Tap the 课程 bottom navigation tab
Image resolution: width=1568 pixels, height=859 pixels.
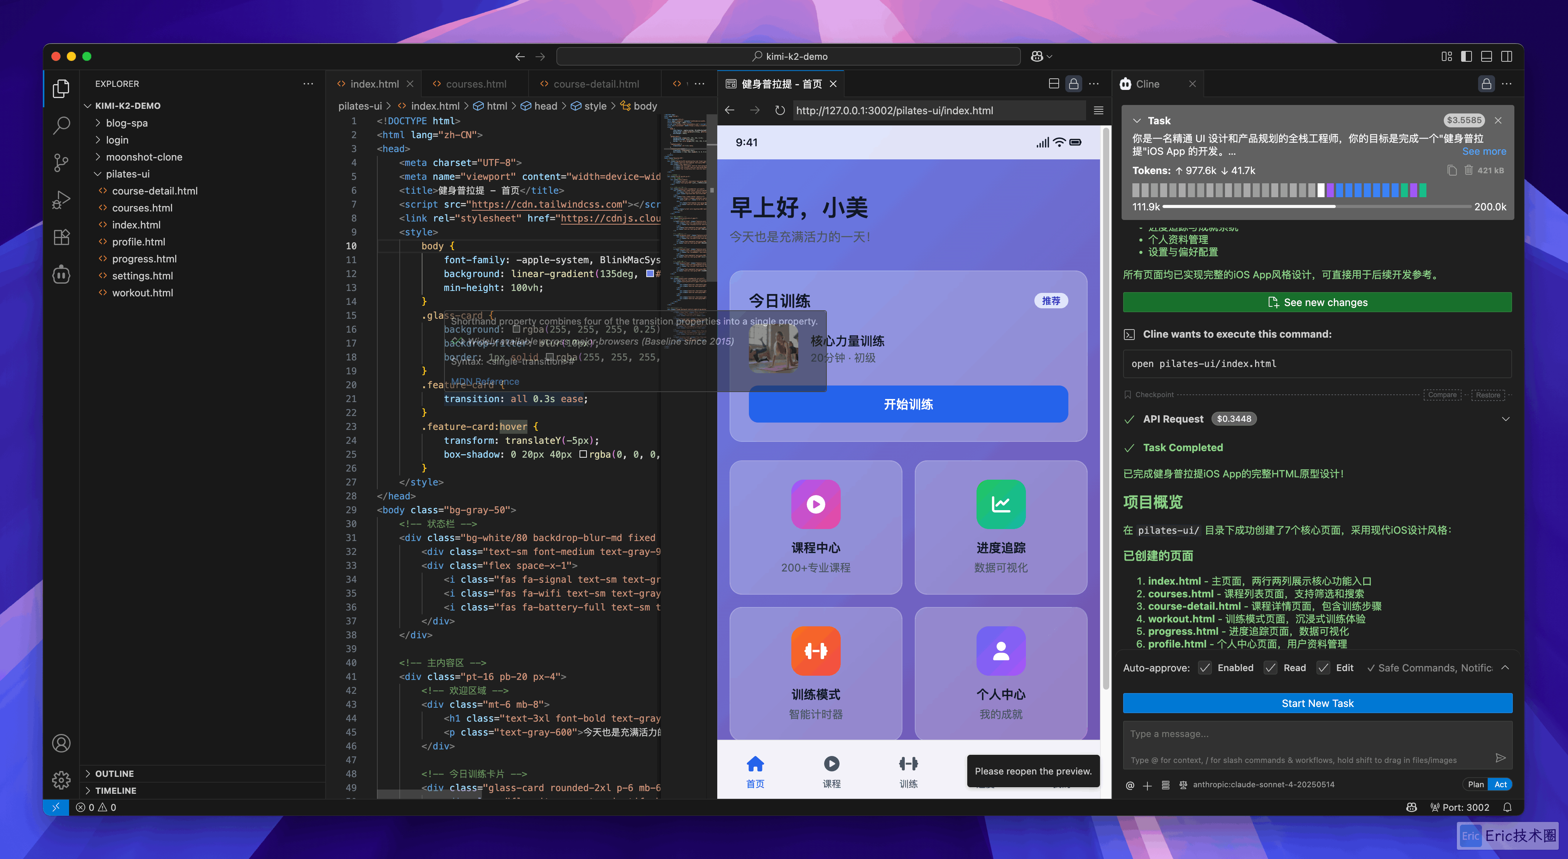click(x=831, y=771)
